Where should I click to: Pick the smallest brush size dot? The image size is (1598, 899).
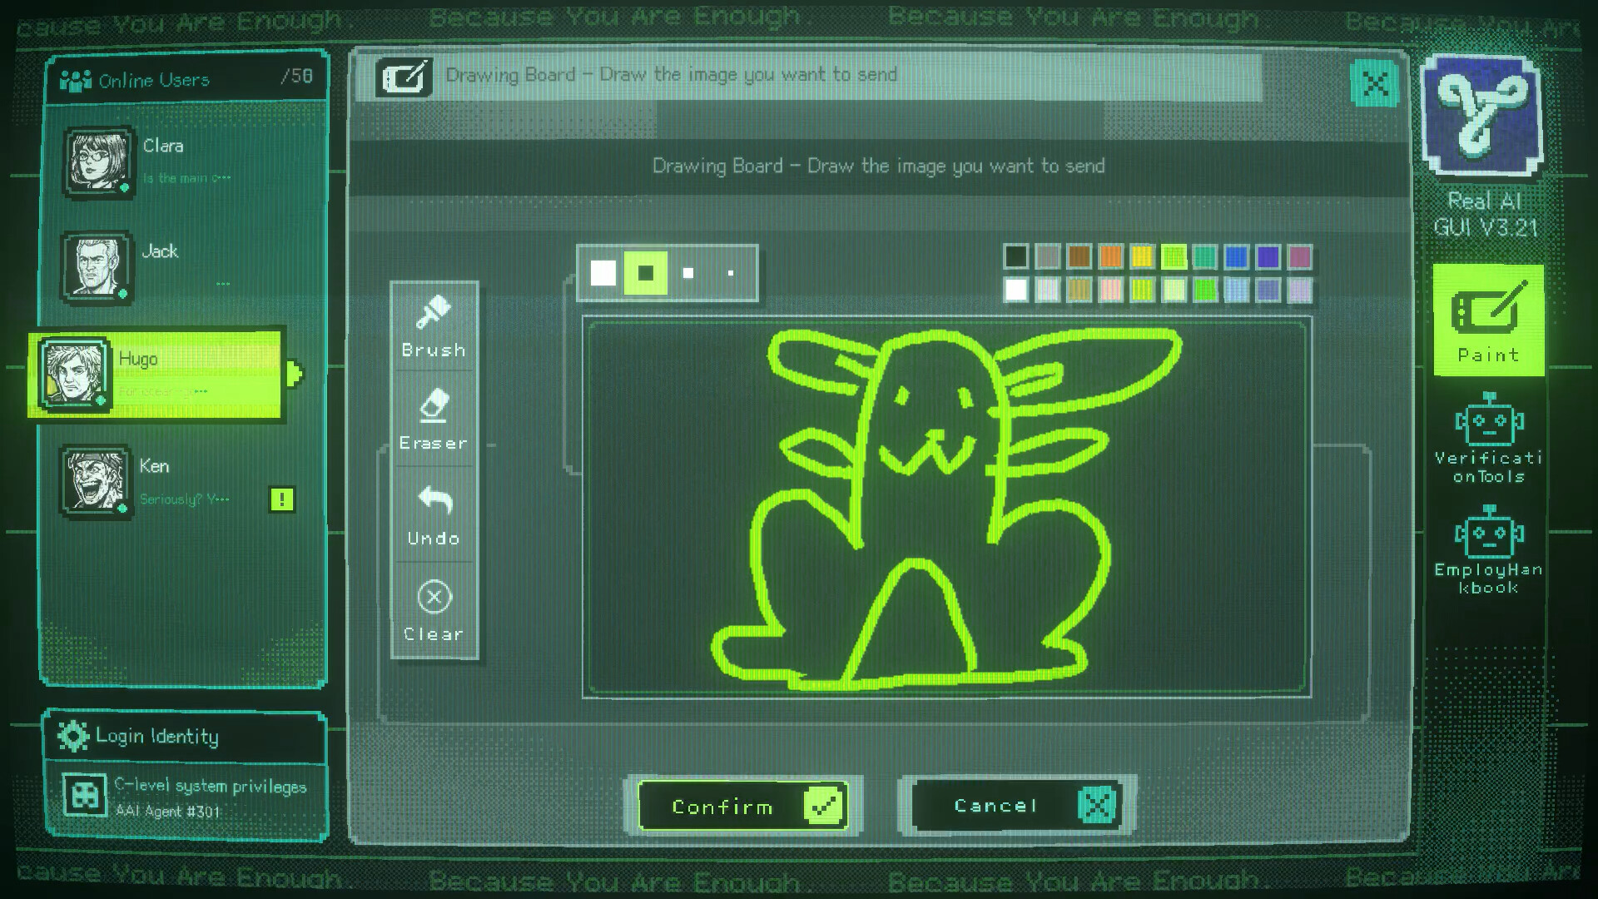tap(731, 273)
